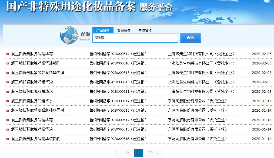The height and width of the screenshot is (158, 274).
Task: Click 鲁G妆网备字2020000616 in 上海炫美 row
Action: [x=109, y=63]
